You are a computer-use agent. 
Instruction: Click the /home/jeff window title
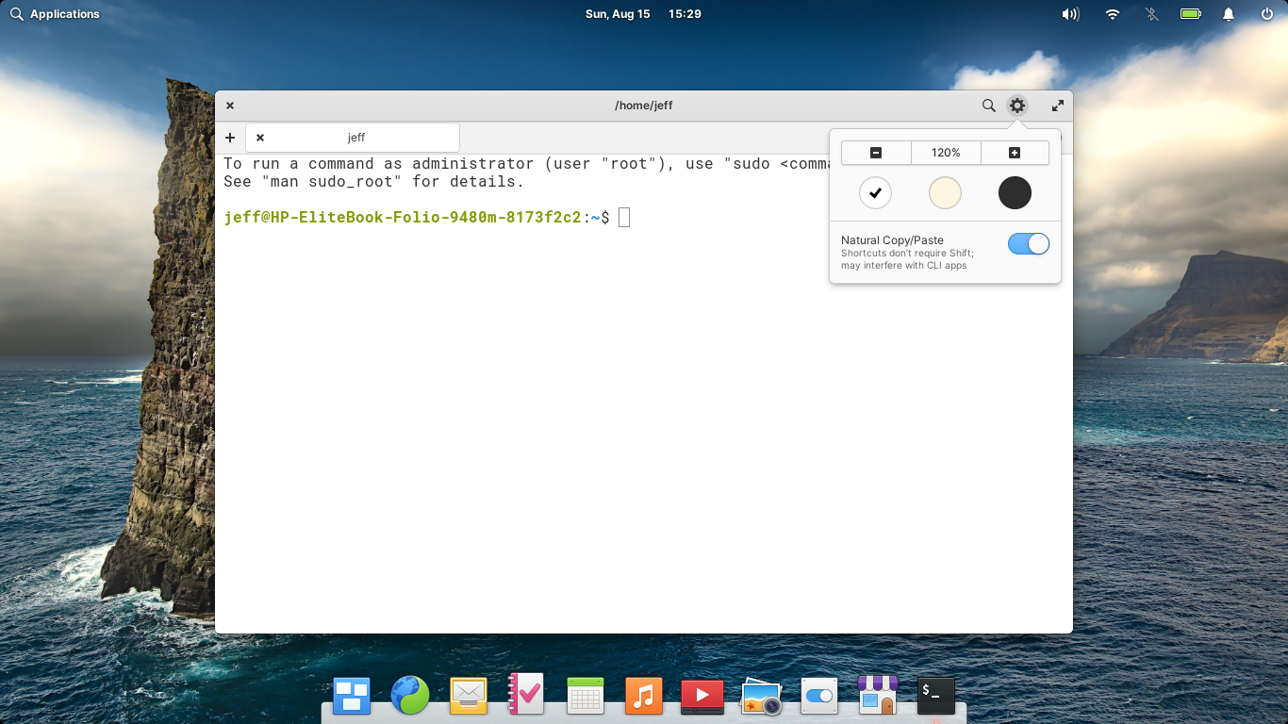[x=644, y=106]
